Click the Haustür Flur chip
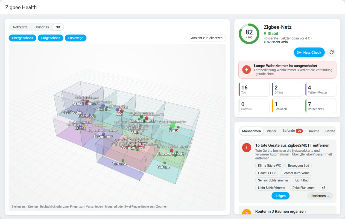Screen dimensions: 345x219 point(267,173)
